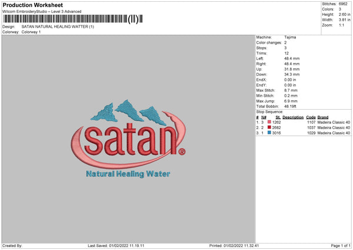Click the blue color swatch for stop 3
The image size is (353, 250).
[269, 133]
